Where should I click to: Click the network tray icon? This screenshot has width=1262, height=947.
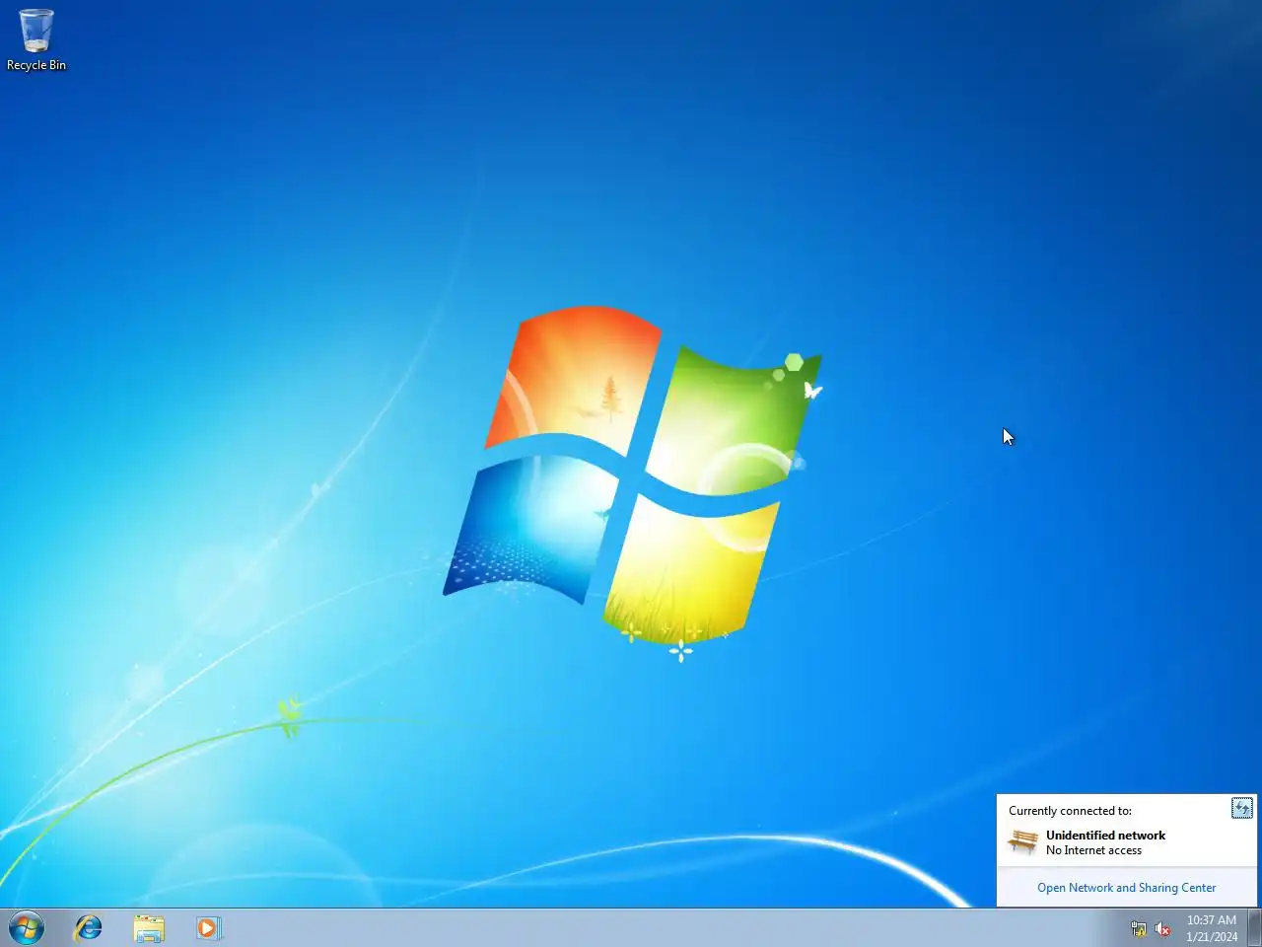[1139, 929]
